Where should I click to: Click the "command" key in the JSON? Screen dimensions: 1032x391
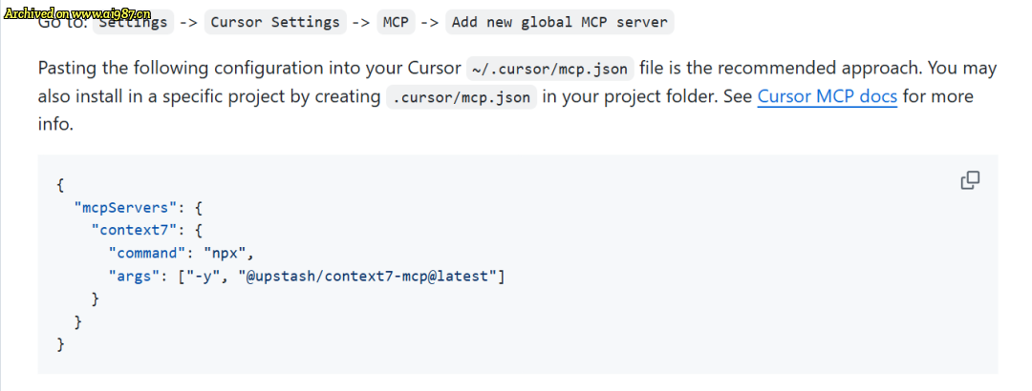point(147,253)
